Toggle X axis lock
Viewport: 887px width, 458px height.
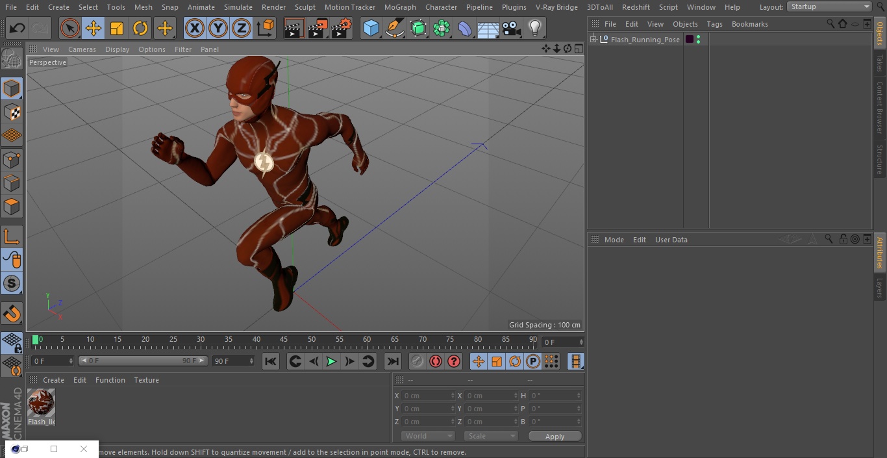[x=195, y=28]
